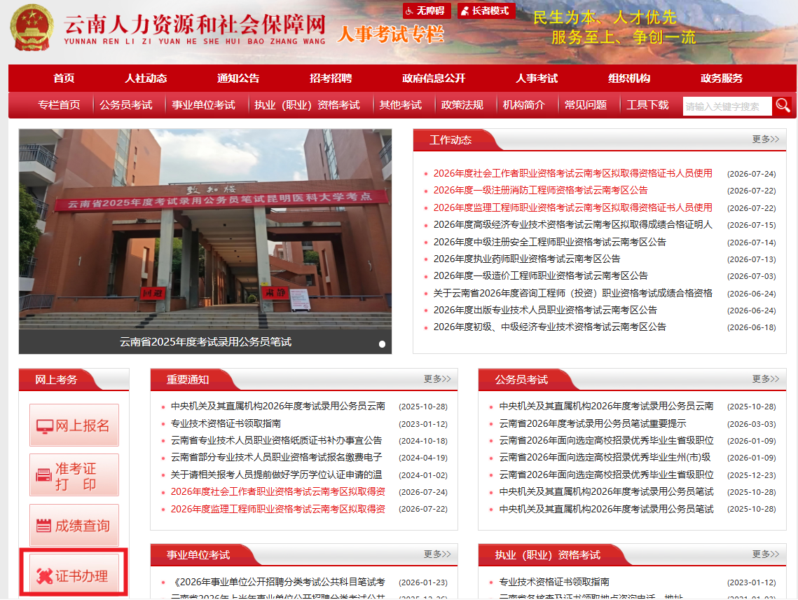This screenshot has width=798, height=600.
Task: Open 2026年度执业药师职业资格考试云南考区公告 link
Action: click(x=526, y=259)
